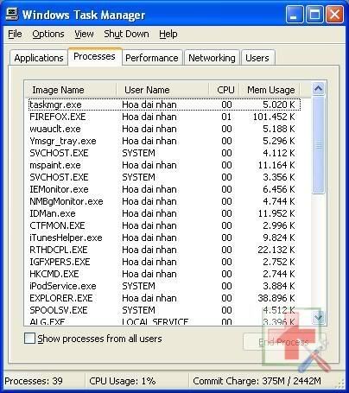This screenshot has height=393, width=349.
Task: Click the scroll down arrow in process list
Action: click(x=319, y=317)
